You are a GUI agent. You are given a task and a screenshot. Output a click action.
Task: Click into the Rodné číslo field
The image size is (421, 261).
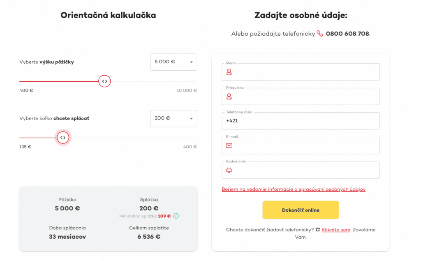tap(304, 170)
